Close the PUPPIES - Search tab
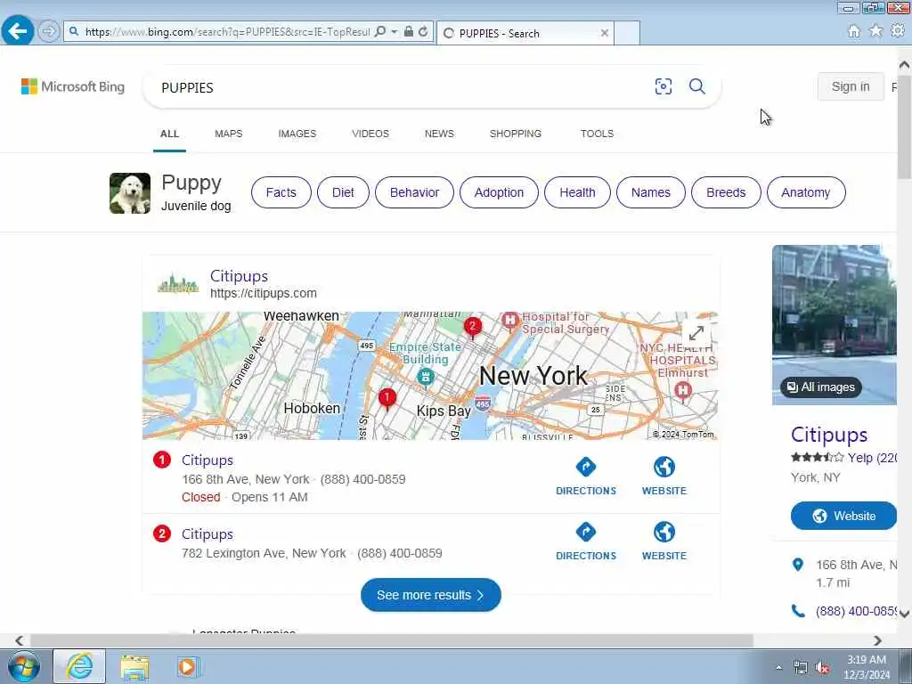 coord(605,33)
